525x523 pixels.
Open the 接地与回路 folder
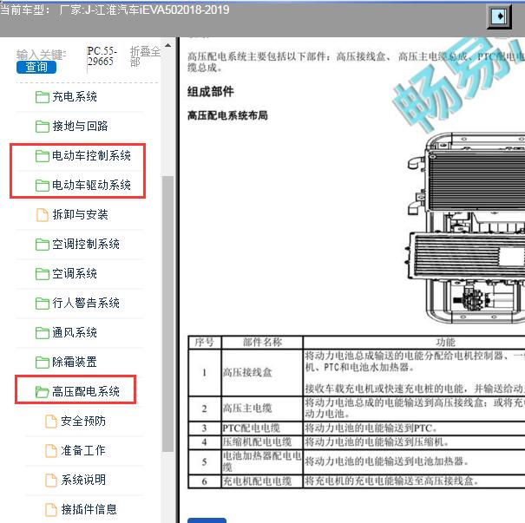pyautogui.click(x=80, y=127)
